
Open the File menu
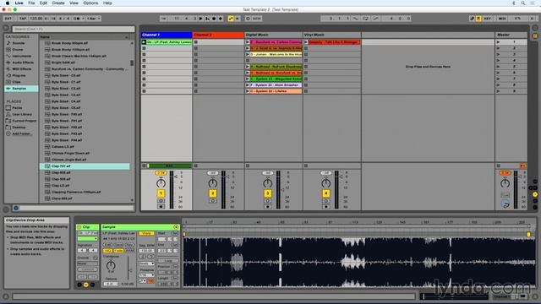point(31,3)
